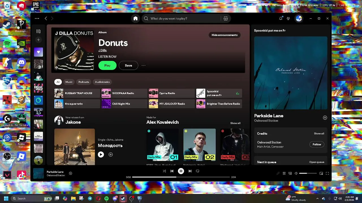Open Chill Night Mix
The width and height of the screenshot is (362, 203).
[x=124, y=104]
